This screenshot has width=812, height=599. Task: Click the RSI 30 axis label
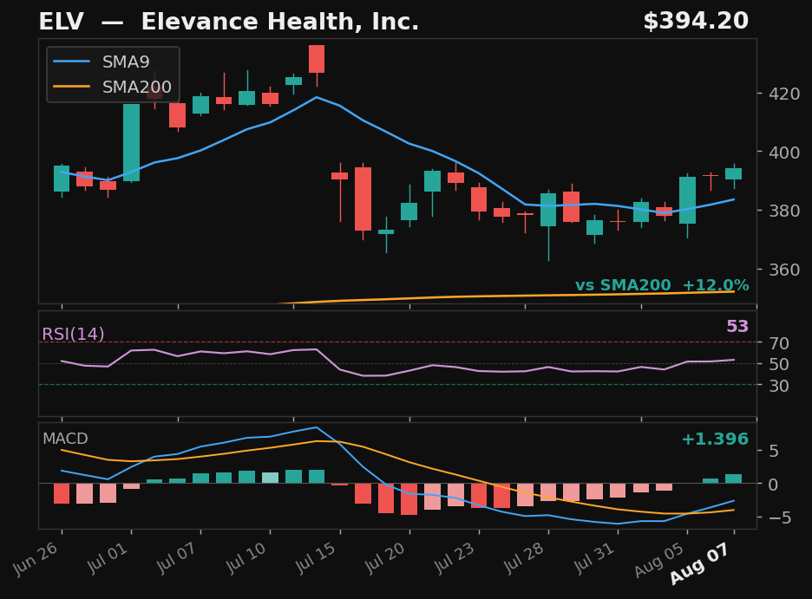[x=778, y=386]
